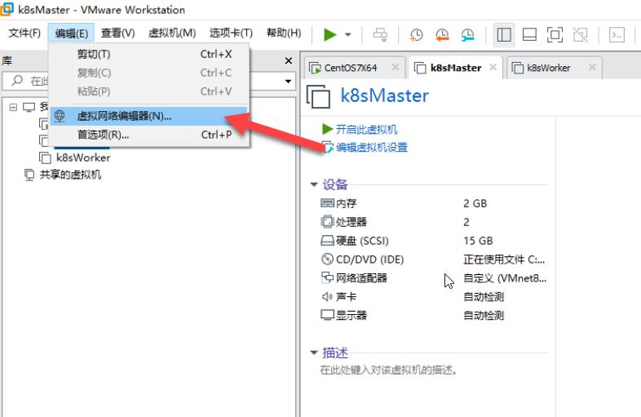This screenshot has width=641, height=417.
Task: Collapse the 描述 section
Action: click(x=314, y=353)
